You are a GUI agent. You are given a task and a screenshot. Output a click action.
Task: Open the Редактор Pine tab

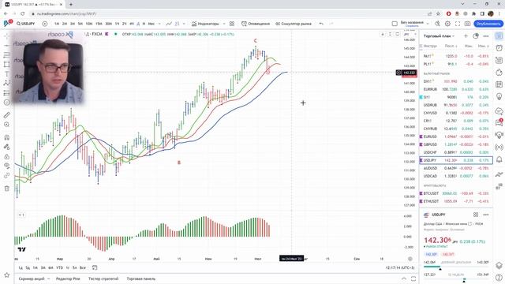pyautogui.click(x=68, y=278)
